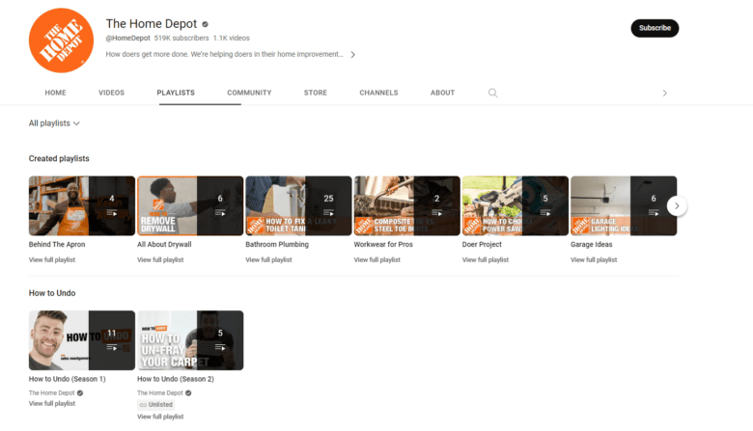
Task: Click the Workwear for Pros title
Action: click(x=383, y=245)
